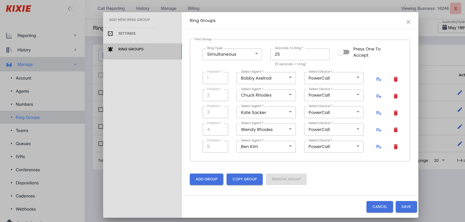Delete the Wendy Rhodes row

[396, 130]
